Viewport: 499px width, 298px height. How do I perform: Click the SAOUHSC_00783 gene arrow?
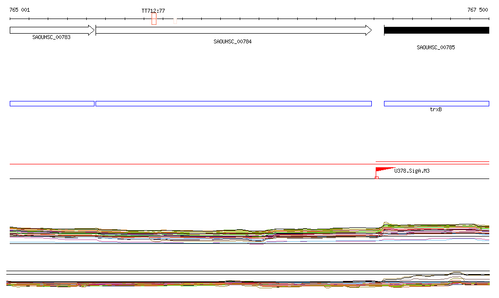[52, 30]
